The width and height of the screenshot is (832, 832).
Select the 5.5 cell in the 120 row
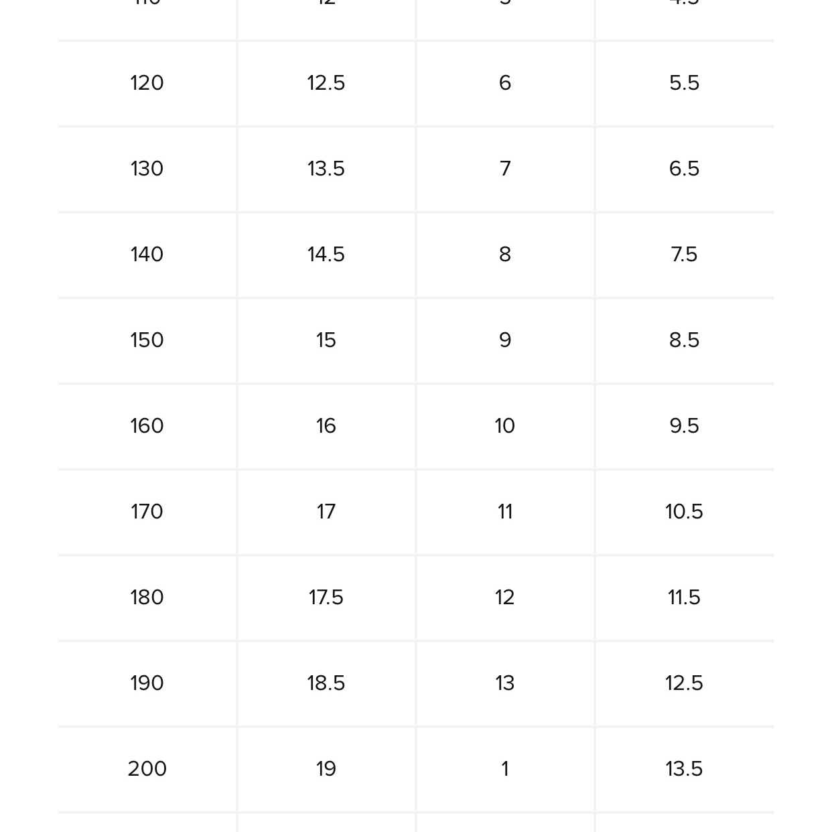pyautogui.click(x=684, y=83)
